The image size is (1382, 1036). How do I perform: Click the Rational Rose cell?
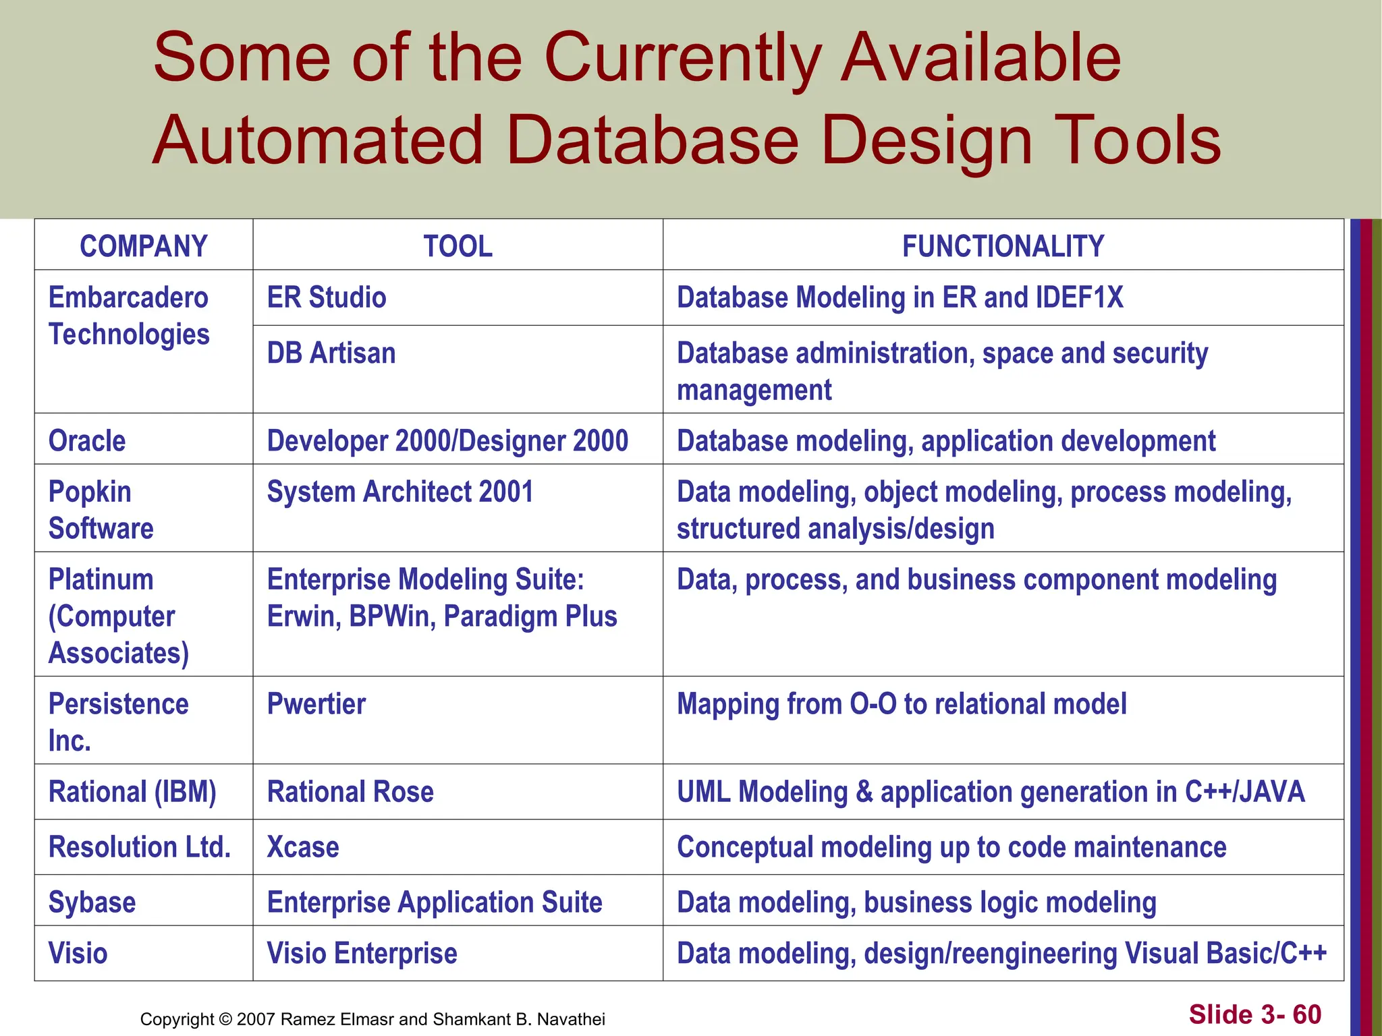click(x=458, y=792)
